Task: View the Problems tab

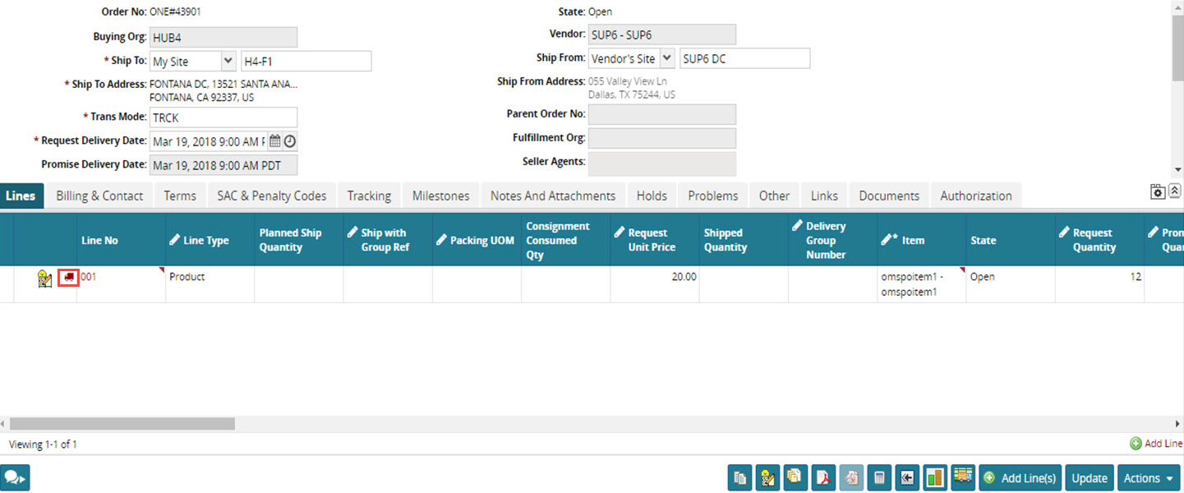Action: [713, 196]
